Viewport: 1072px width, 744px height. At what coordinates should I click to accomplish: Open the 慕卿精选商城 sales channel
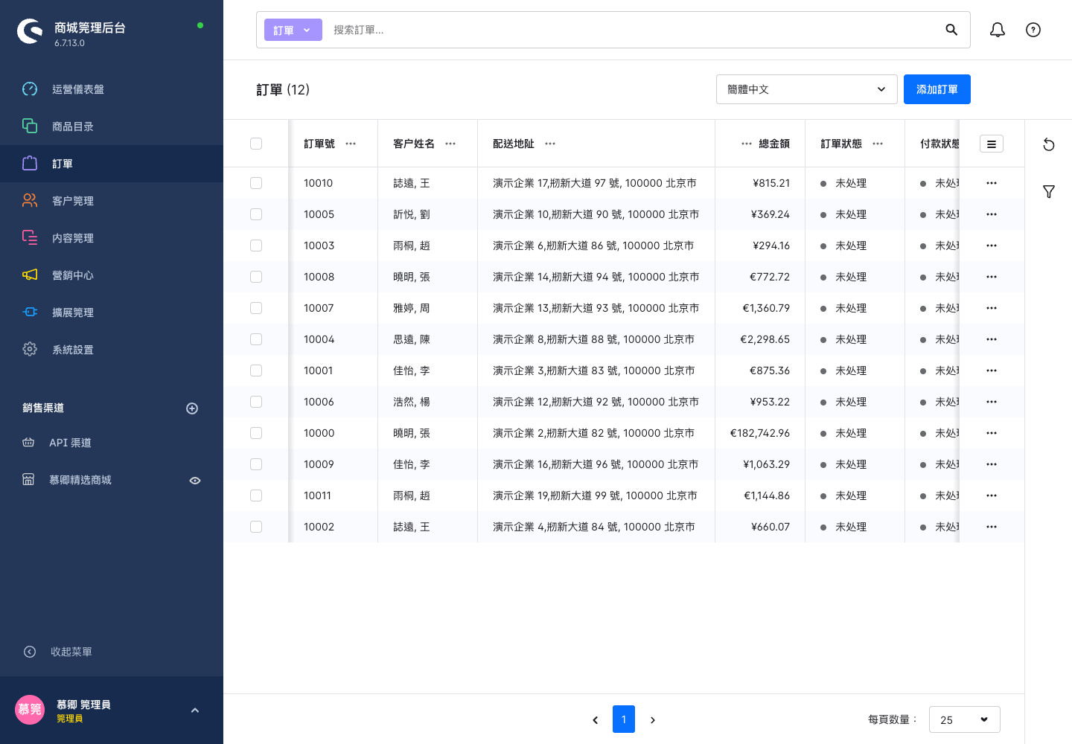tap(80, 480)
